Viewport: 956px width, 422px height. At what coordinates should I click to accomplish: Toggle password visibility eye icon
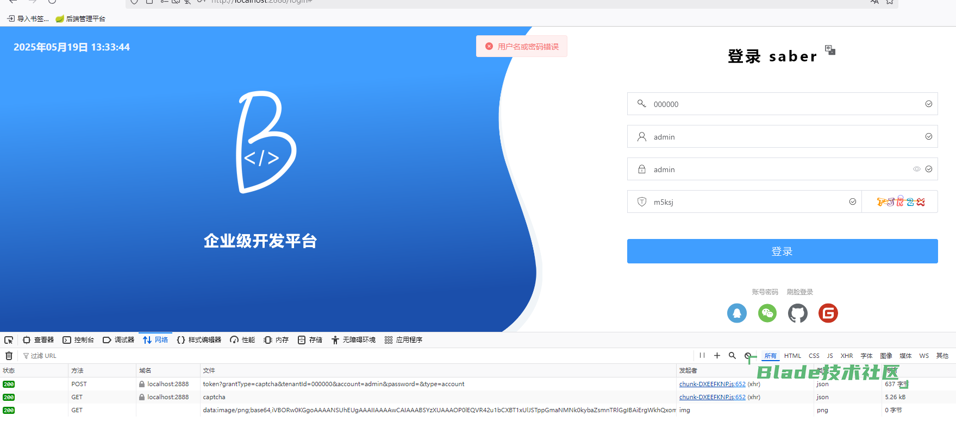click(917, 169)
